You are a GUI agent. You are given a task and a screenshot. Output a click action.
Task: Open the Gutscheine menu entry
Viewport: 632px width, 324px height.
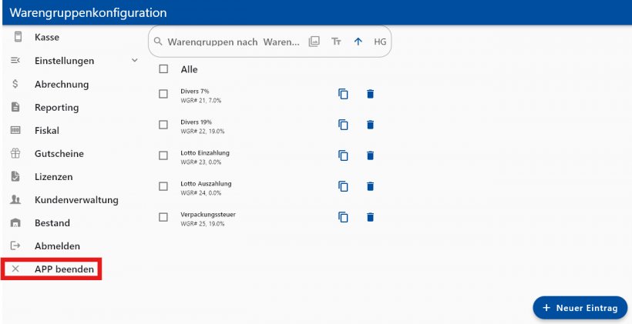pyautogui.click(x=59, y=153)
